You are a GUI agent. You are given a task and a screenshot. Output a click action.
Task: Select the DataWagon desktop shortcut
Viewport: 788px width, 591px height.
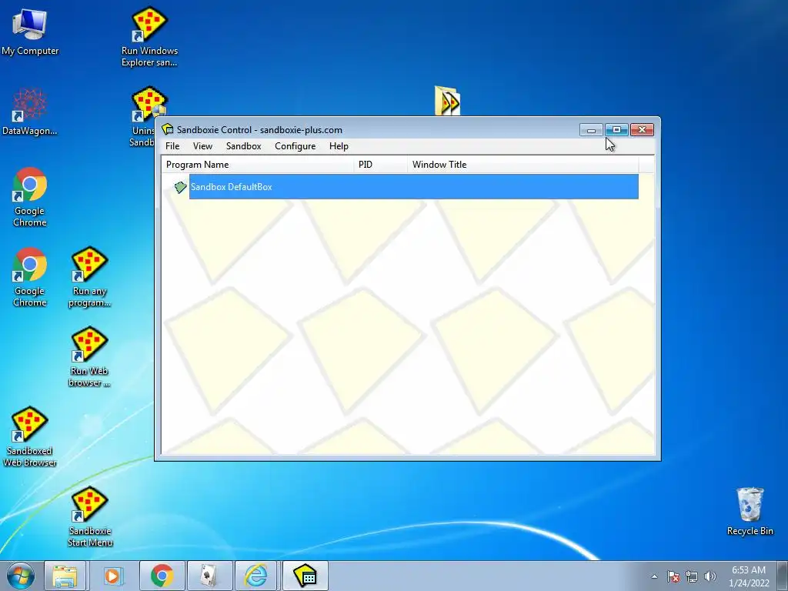(x=30, y=112)
